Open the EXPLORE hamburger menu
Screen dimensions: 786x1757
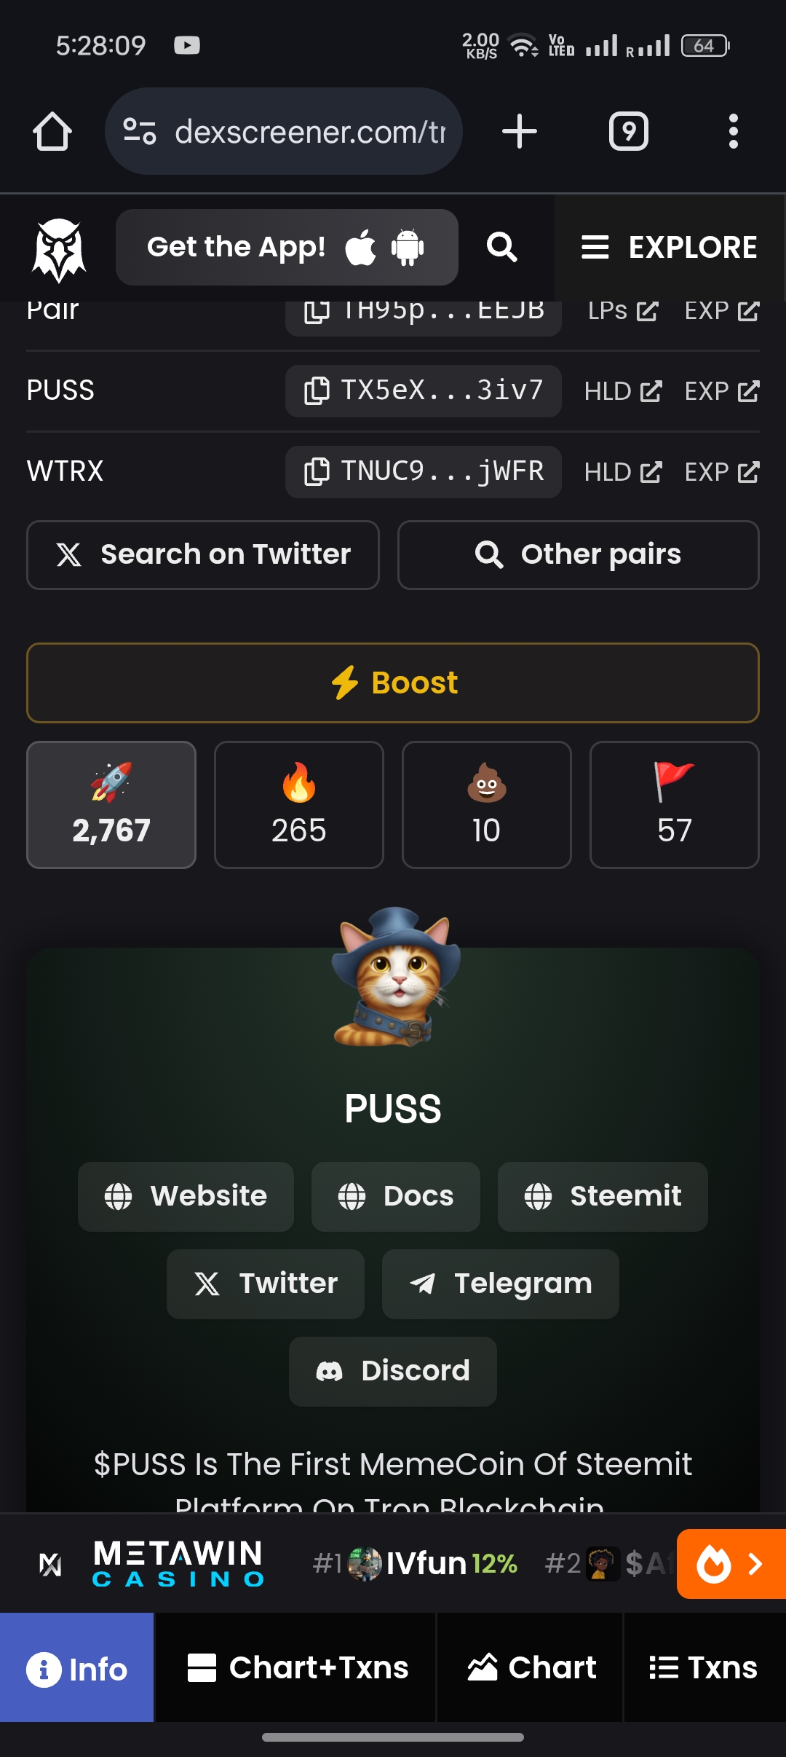click(x=670, y=248)
